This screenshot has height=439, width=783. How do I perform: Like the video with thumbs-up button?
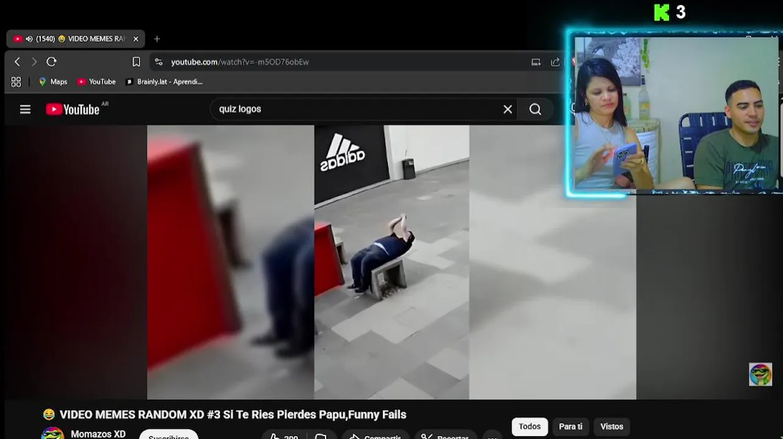(x=284, y=435)
